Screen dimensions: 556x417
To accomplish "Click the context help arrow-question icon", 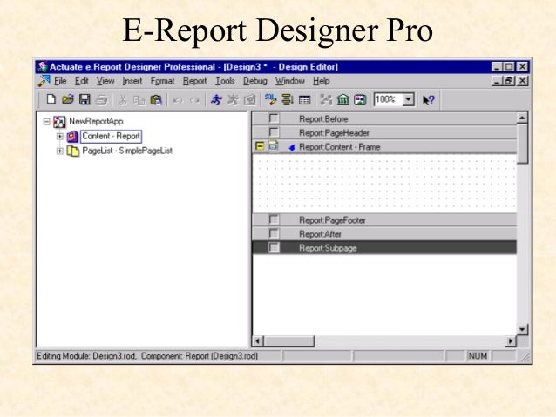I will [429, 100].
